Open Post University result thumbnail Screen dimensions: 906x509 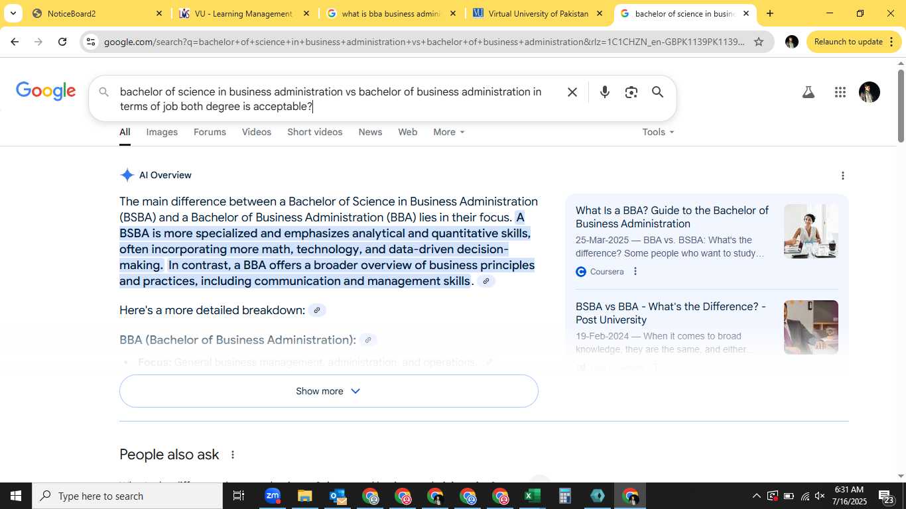point(810,327)
